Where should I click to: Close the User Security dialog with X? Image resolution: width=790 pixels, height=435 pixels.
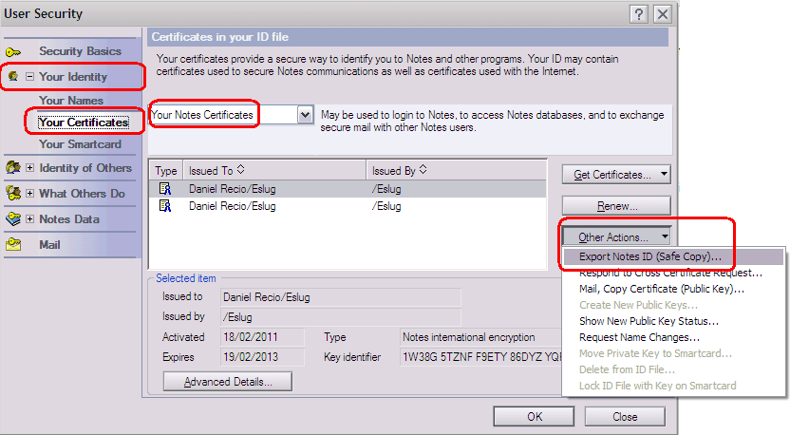tap(663, 14)
